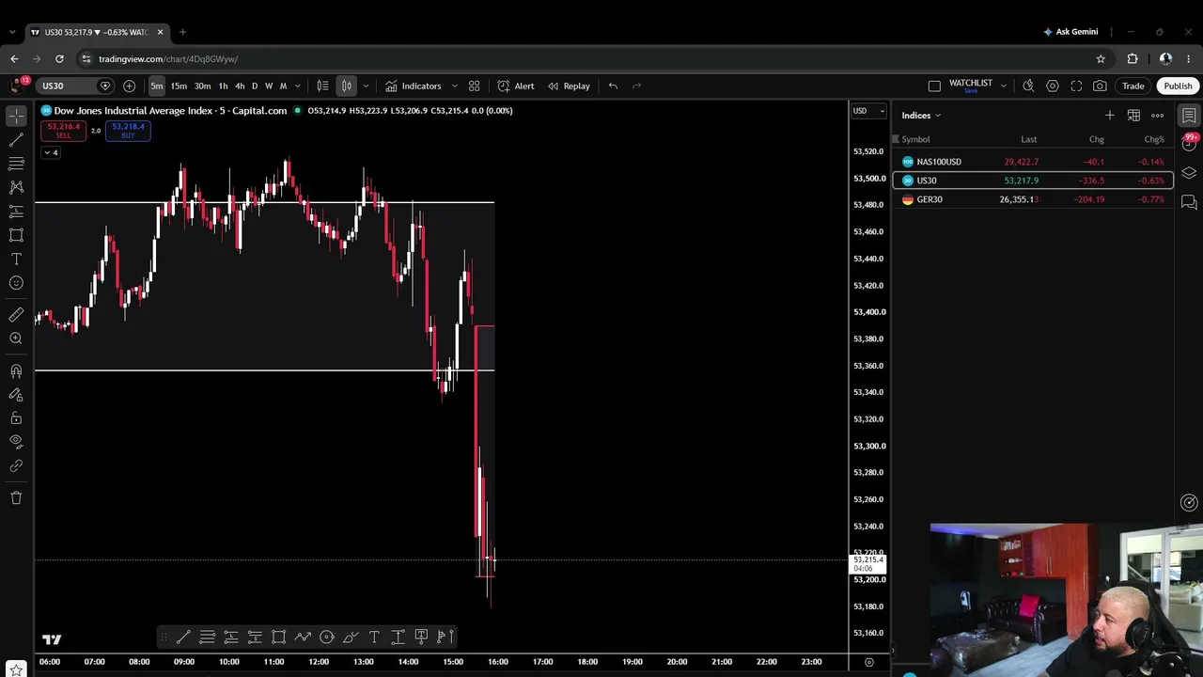Open the Fibonacci retracement tools
The width and height of the screenshot is (1203, 677).
16,164
